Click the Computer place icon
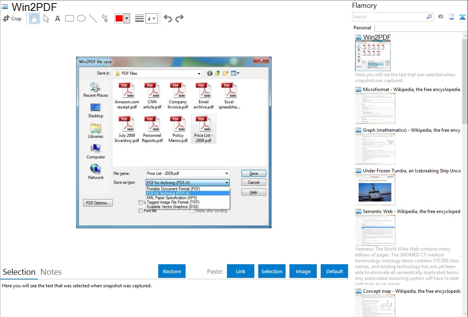Image resolution: width=468 pixels, height=317 pixels. tap(95, 152)
